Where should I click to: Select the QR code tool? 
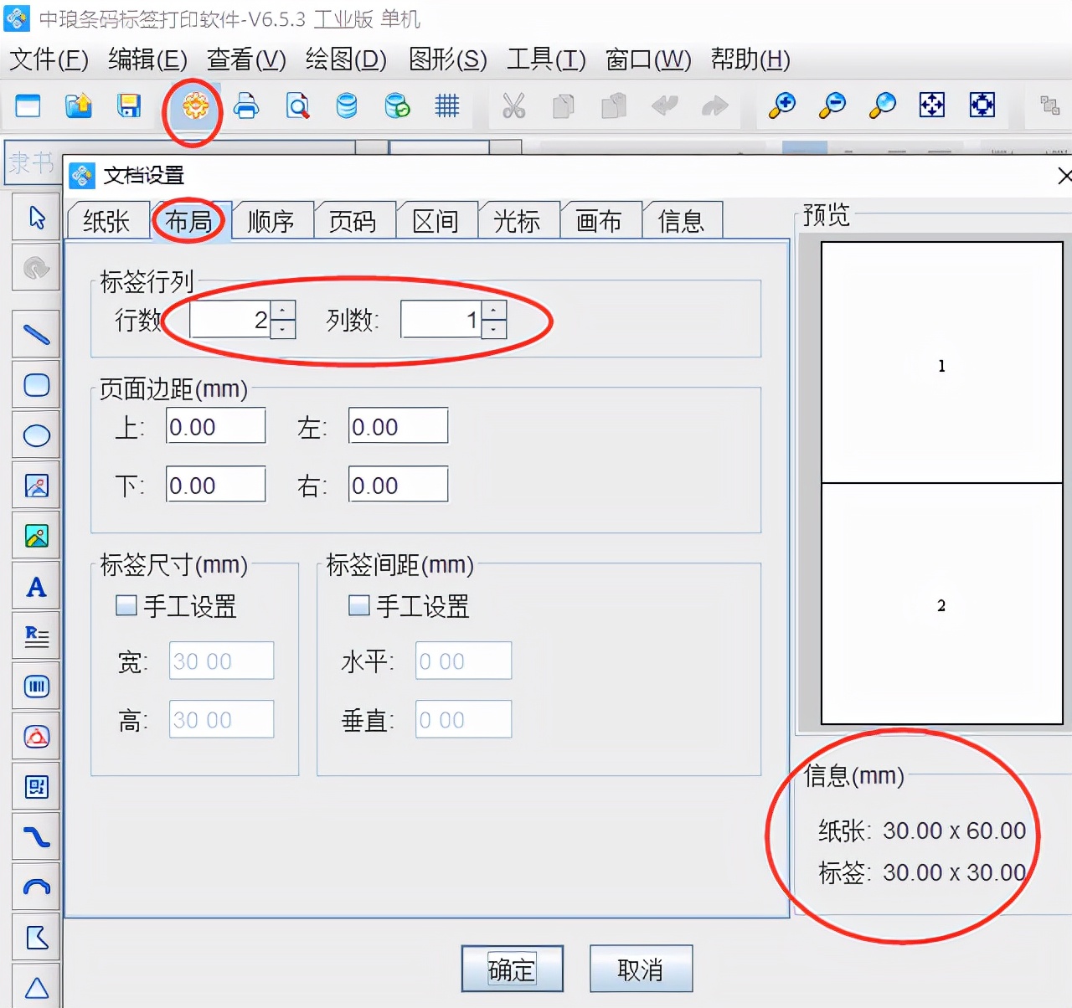tap(37, 787)
